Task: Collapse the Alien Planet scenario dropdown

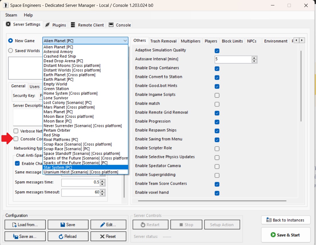Action: pos(125,41)
